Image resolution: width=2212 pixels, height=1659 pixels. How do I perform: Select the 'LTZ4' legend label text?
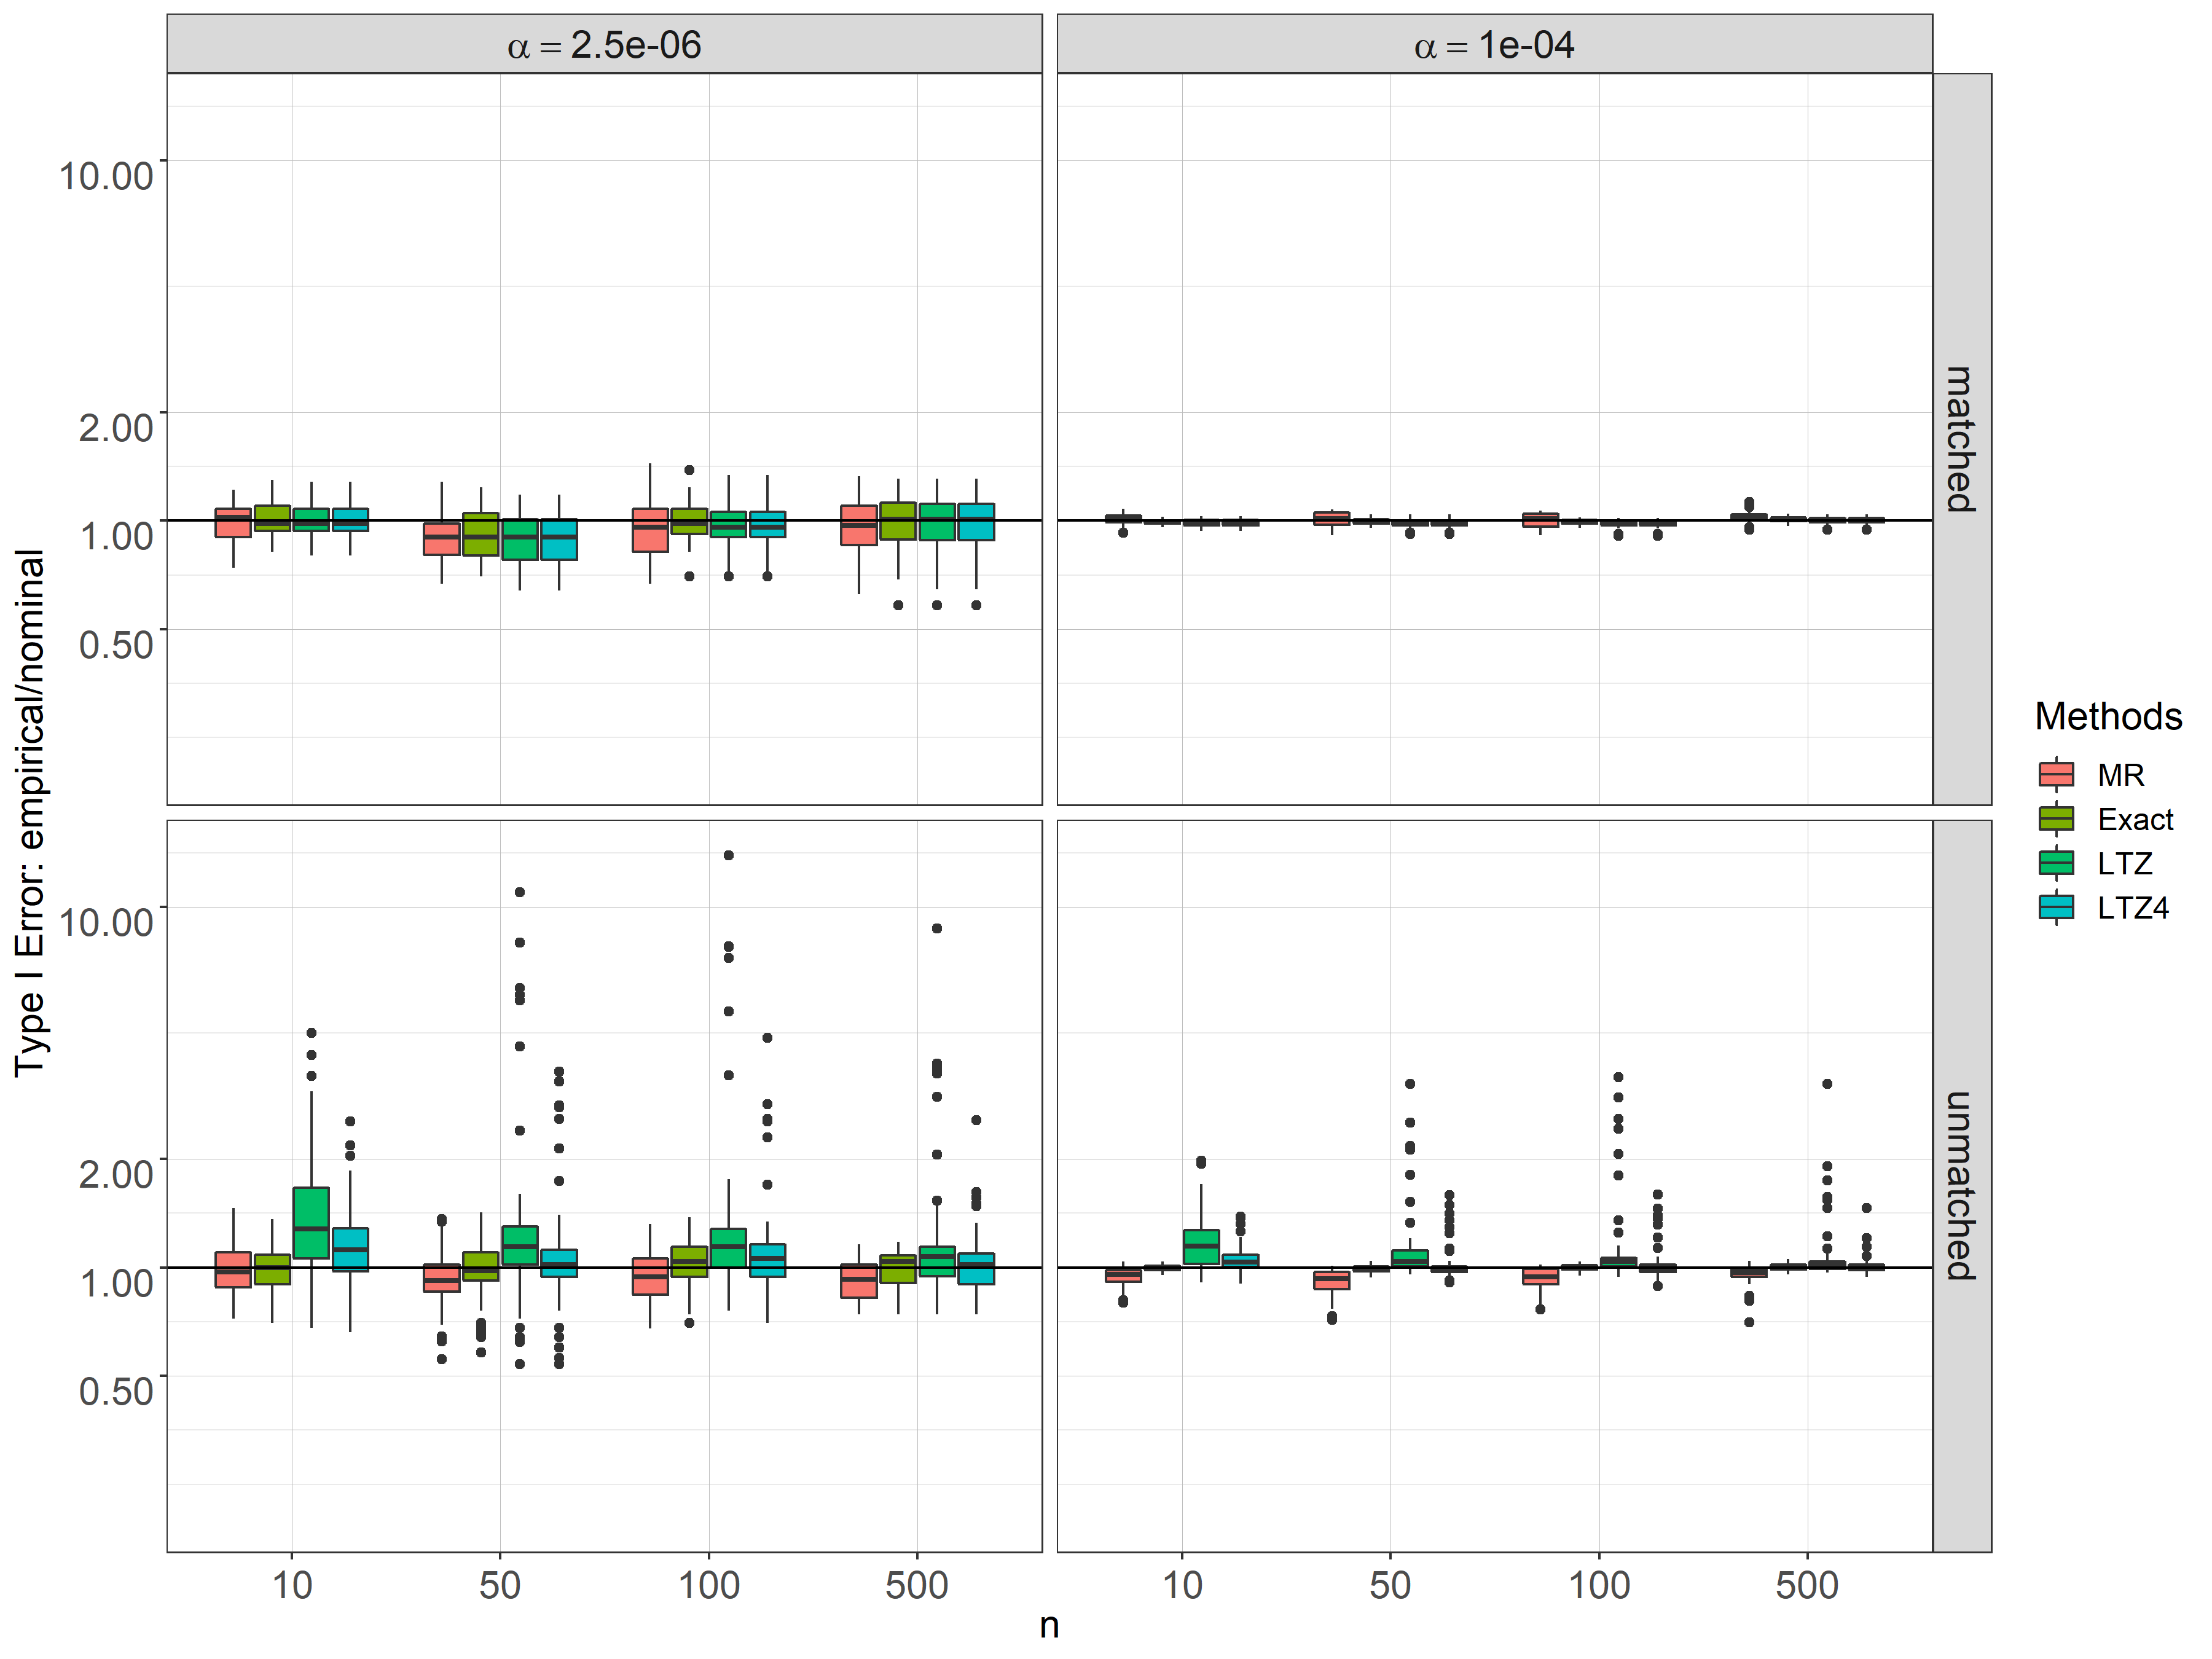point(2133,907)
